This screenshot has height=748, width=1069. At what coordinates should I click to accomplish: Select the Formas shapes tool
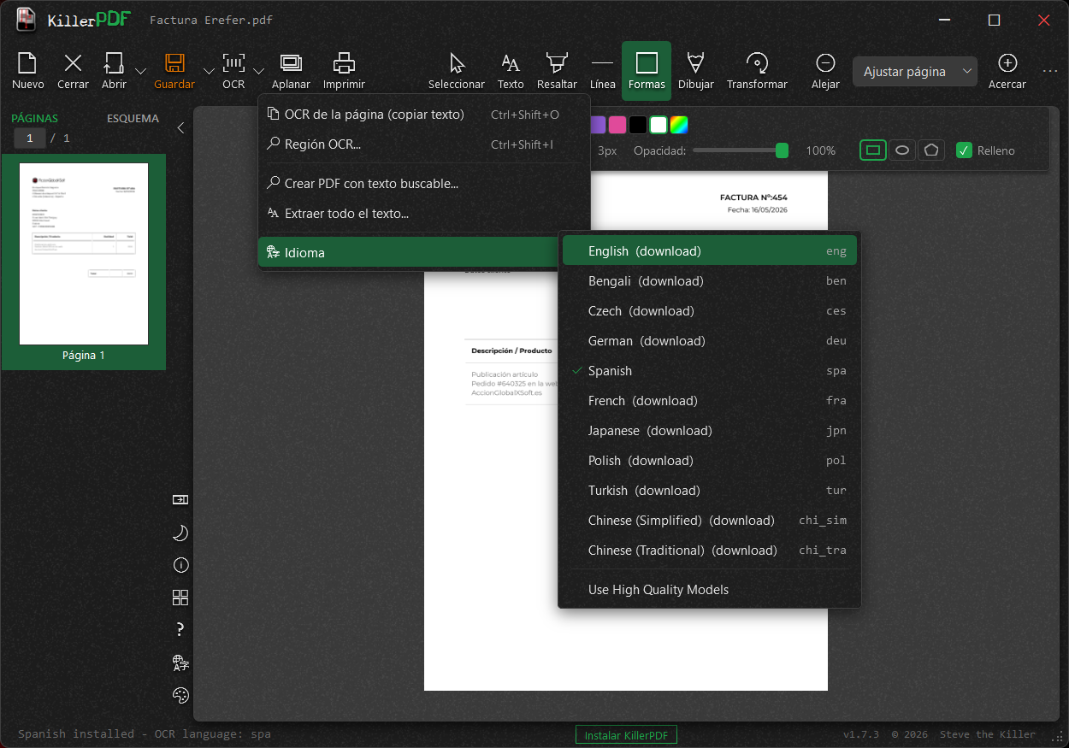647,71
